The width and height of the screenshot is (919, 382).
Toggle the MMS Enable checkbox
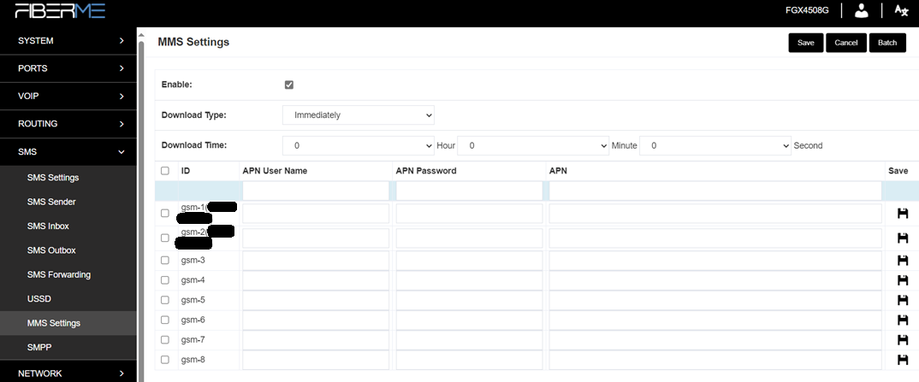point(289,85)
